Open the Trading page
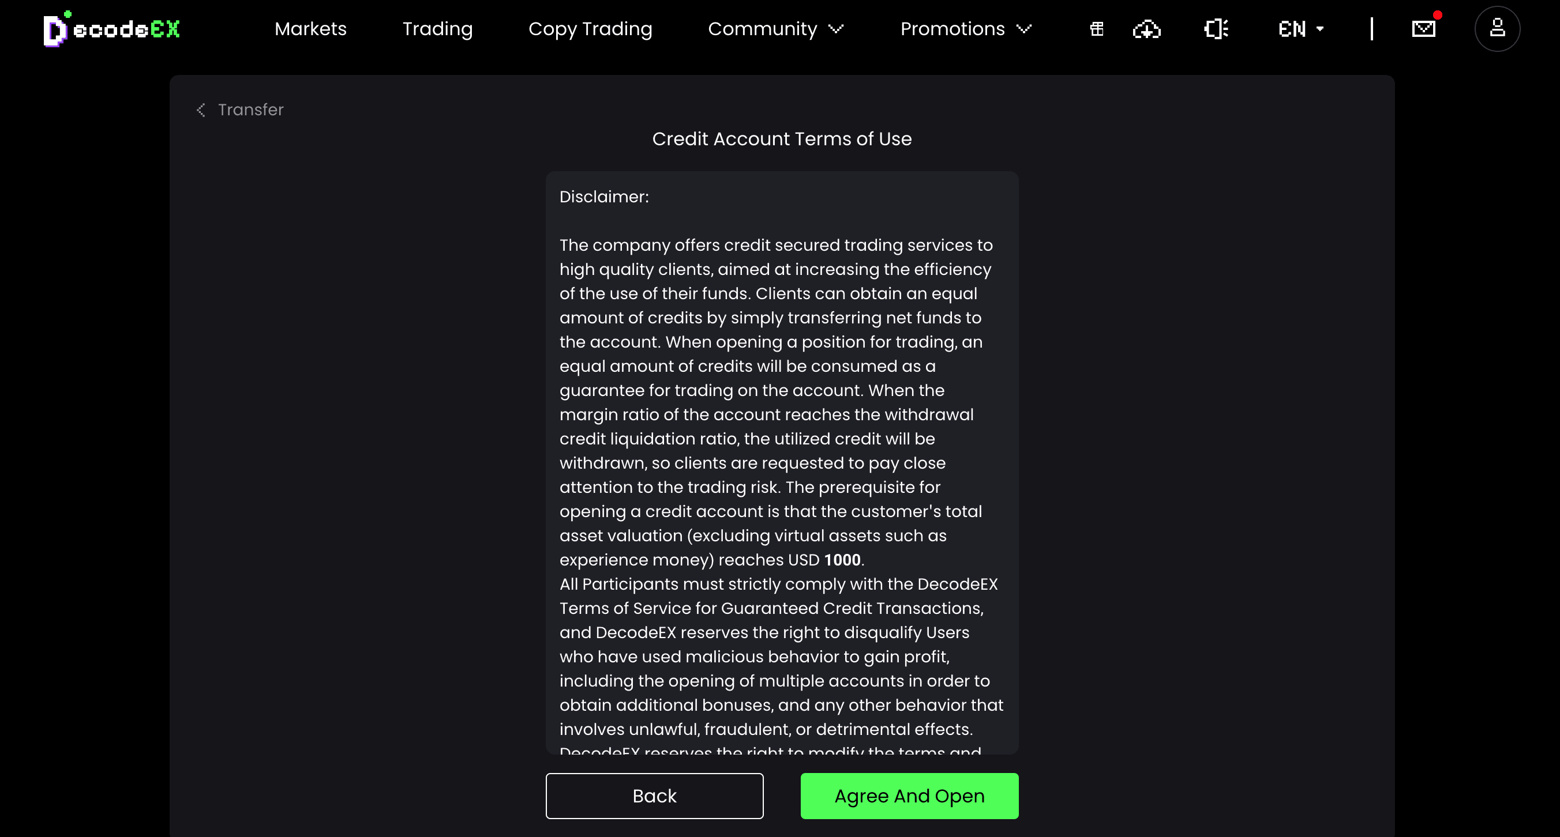The width and height of the screenshot is (1560, 837). [437, 28]
